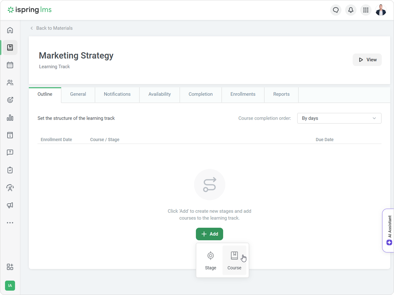Open the users icon in sidebar
Image resolution: width=394 pixels, height=295 pixels.
pos(10,83)
